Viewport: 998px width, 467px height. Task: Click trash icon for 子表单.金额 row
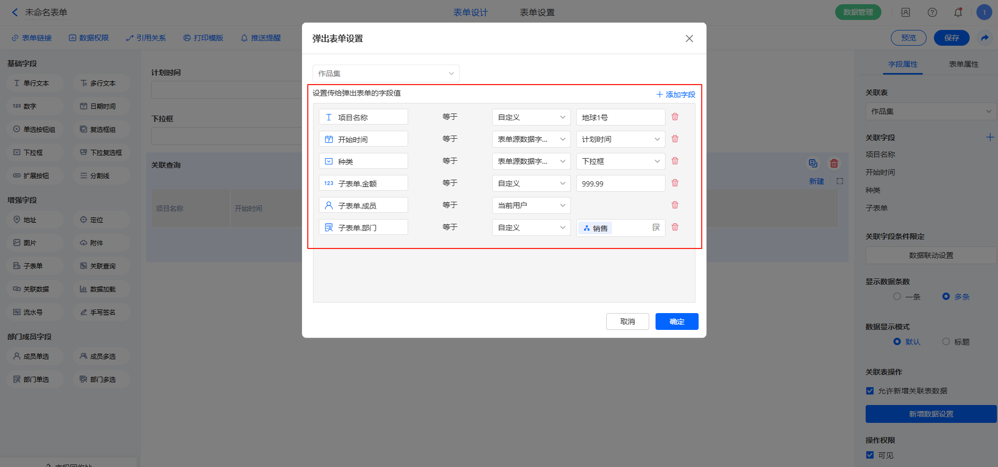coord(675,183)
